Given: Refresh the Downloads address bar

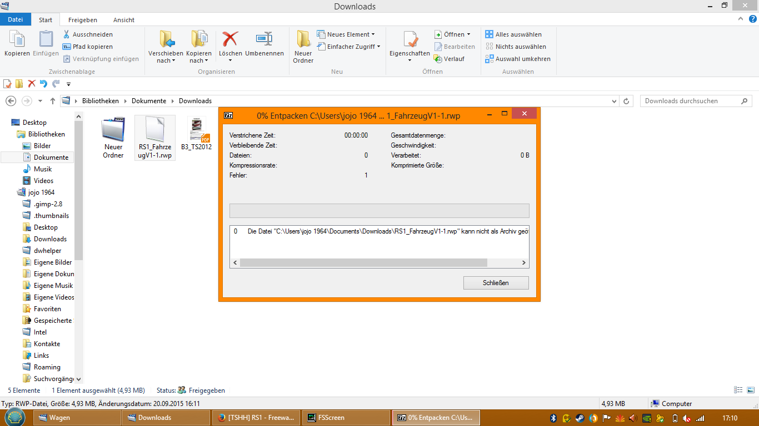Looking at the screenshot, I should click(x=627, y=101).
